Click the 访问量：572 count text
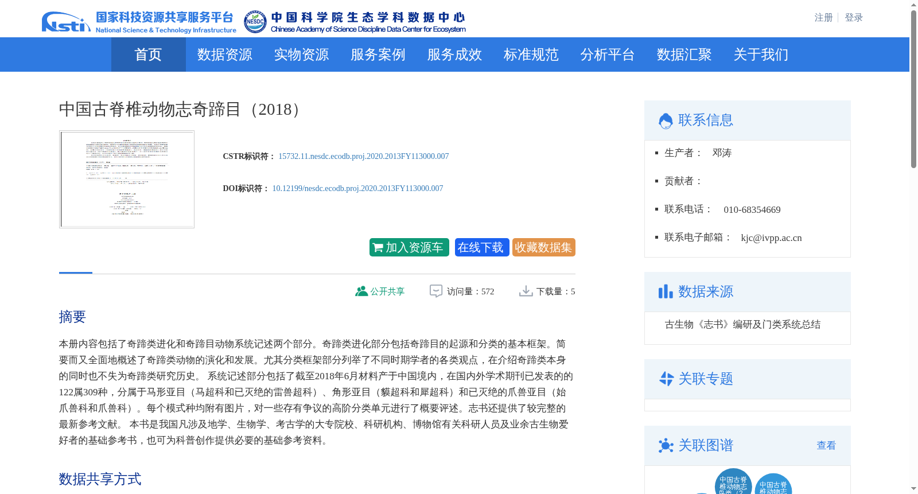This screenshot has width=918, height=494. [x=470, y=291]
